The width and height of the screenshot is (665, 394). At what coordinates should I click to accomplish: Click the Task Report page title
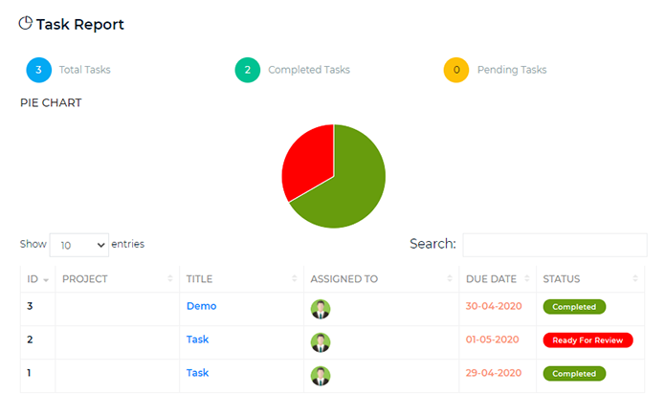coord(80,25)
